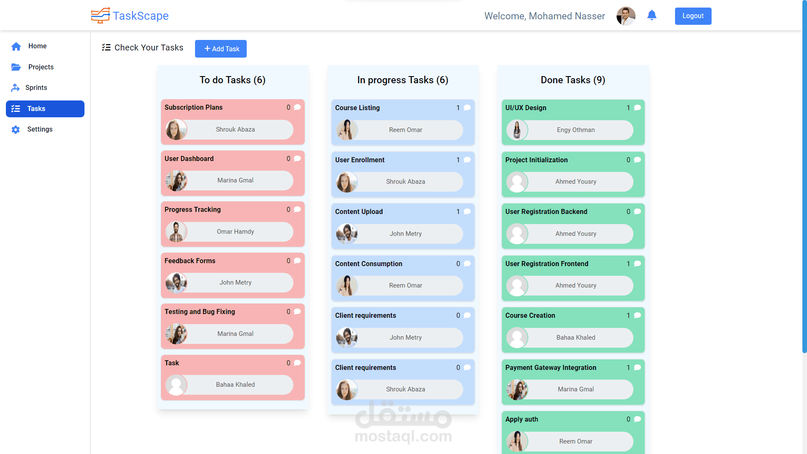This screenshot has height=454, width=807.
Task: Open comments on Course Listing task
Action: click(467, 108)
